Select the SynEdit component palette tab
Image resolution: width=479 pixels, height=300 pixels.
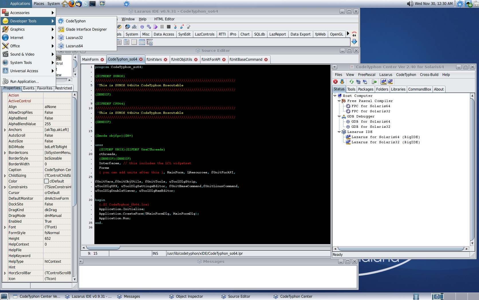(x=184, y=34)
